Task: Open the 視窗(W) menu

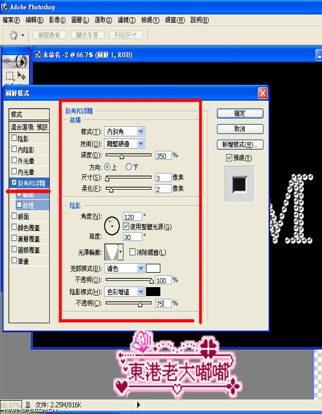Action: pos(175,20)
